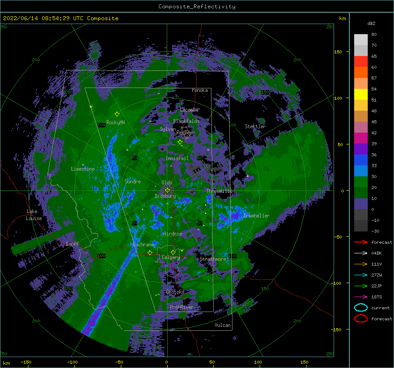Select the radar-centre diamond marker under Olds
This screenshot has height=368, width=394.
(167, 190)
